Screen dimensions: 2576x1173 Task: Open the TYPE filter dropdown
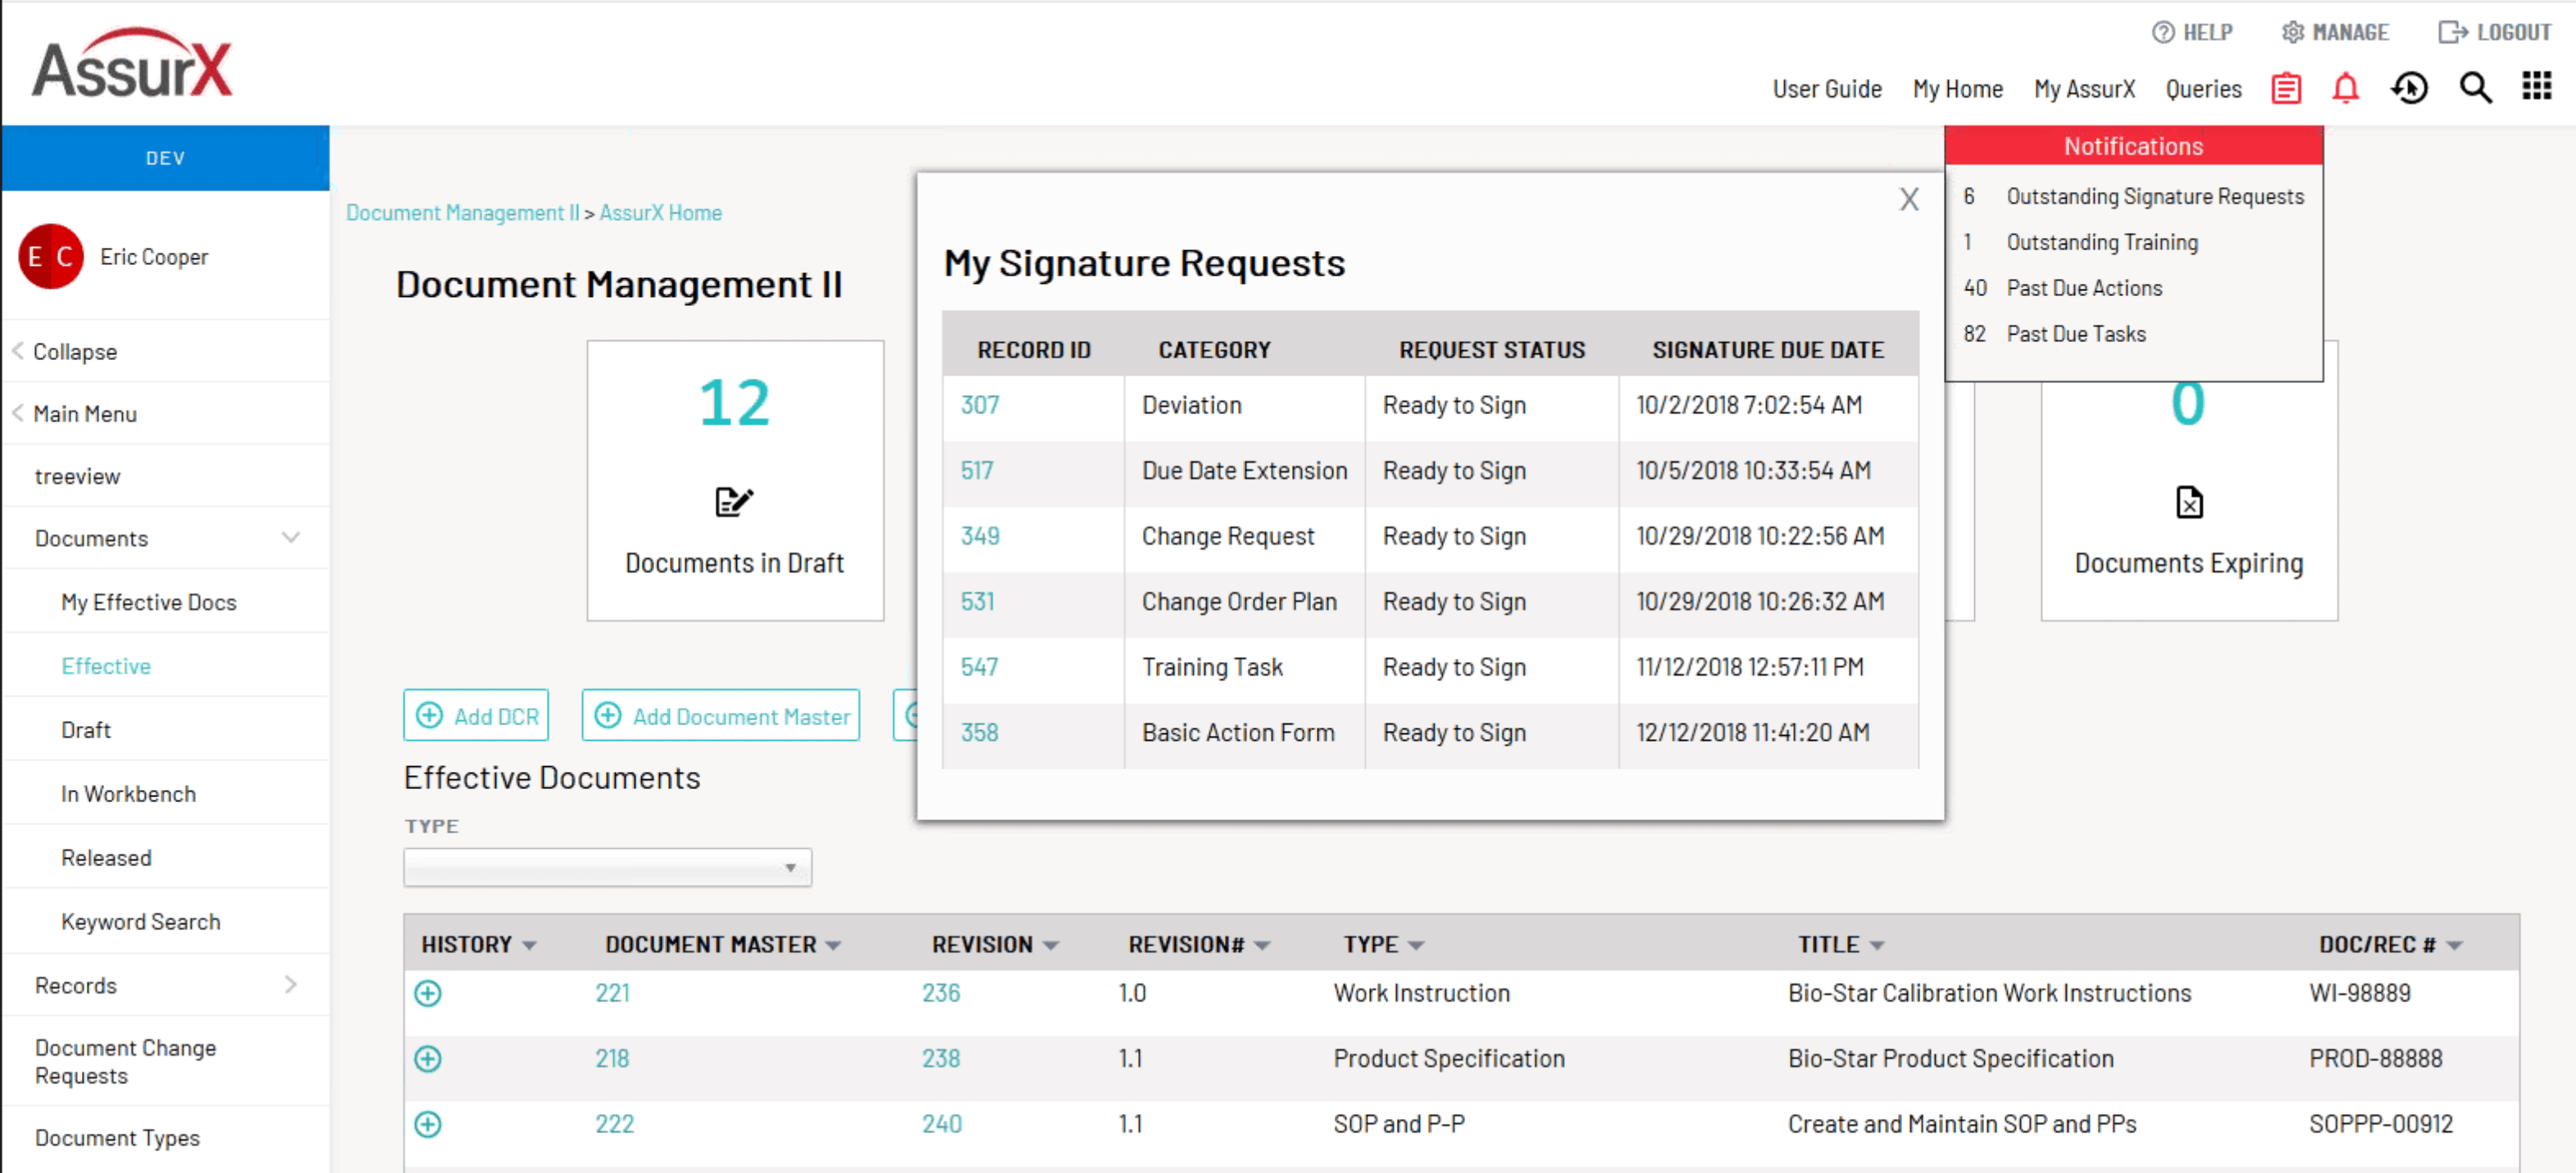[607, 868]
